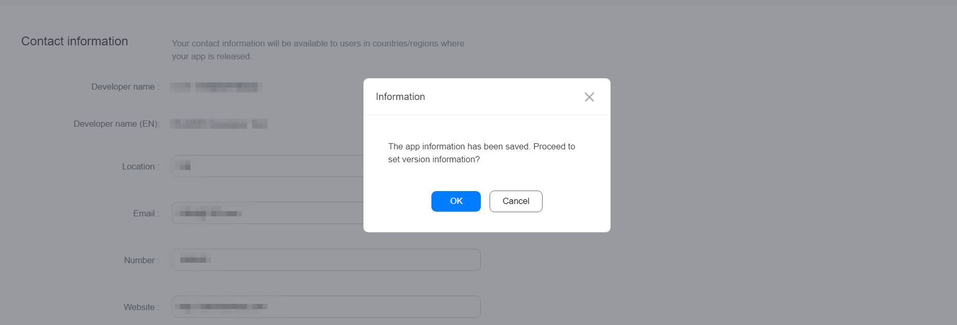Close the Information dialog with the X icon

pos(589,97)
